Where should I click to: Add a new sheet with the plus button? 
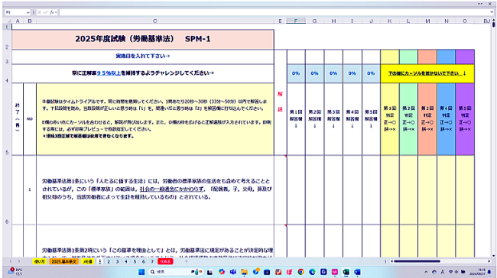(186, 261)
